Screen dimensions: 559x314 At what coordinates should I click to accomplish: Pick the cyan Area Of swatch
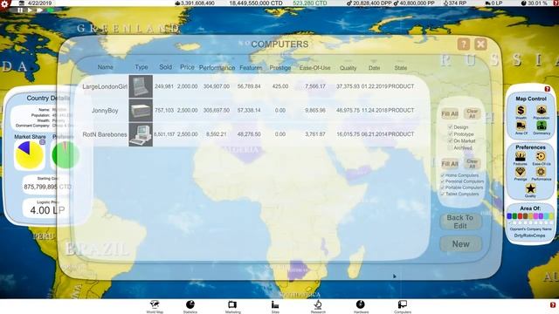(546, 216)
